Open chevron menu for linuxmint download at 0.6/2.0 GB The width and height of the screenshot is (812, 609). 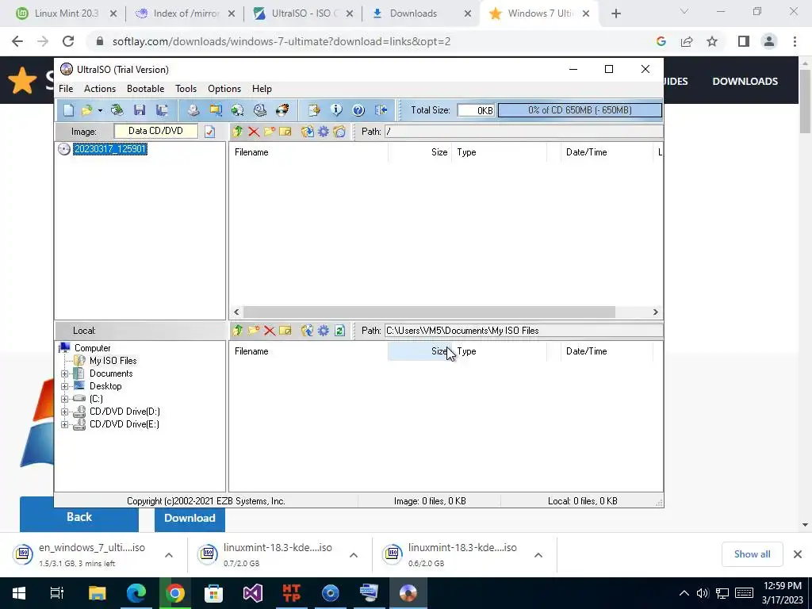[538, 555]
